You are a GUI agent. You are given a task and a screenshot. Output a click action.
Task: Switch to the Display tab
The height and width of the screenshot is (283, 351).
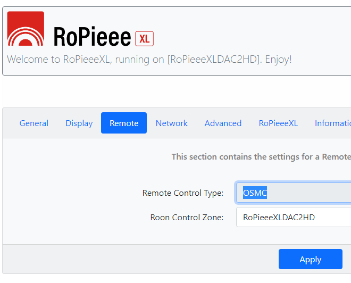tap(79, 123)
